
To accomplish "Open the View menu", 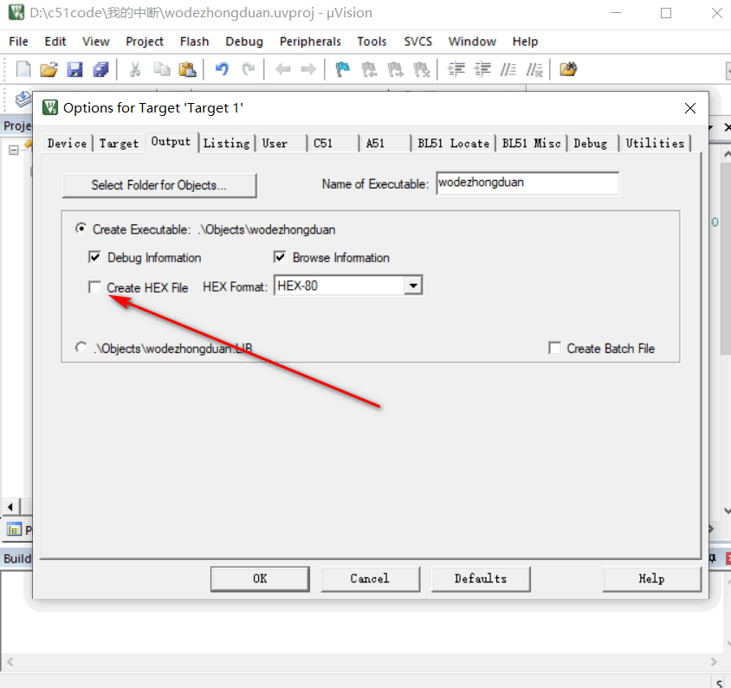I will click(x=95, y=42).
